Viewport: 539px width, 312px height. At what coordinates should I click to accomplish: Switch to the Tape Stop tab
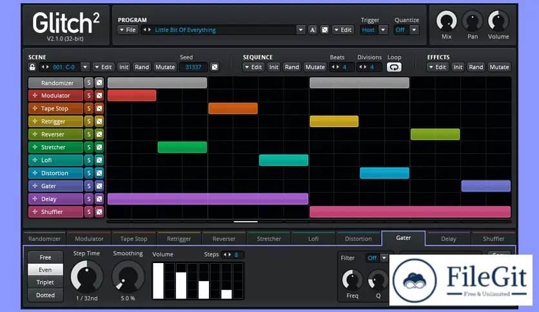[133, 239]
